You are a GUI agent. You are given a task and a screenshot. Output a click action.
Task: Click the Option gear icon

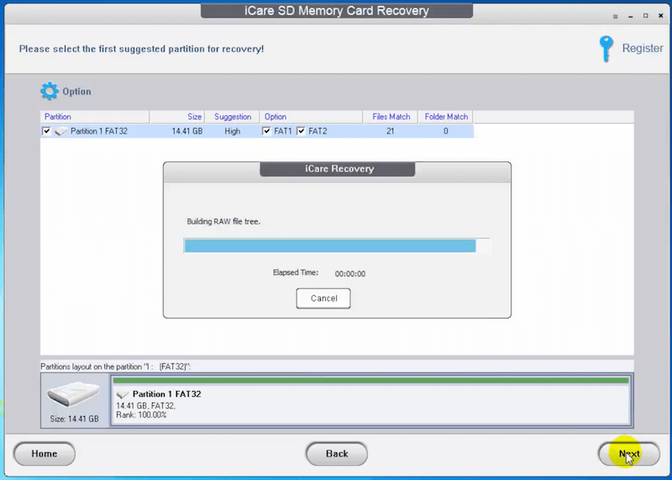(x=50, y=91)
